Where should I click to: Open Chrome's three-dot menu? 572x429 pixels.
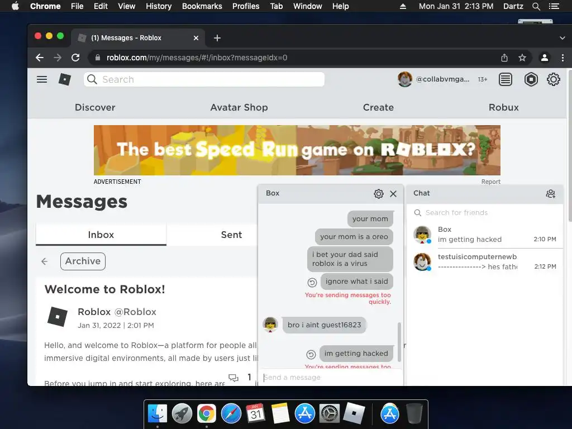point(563,58)
